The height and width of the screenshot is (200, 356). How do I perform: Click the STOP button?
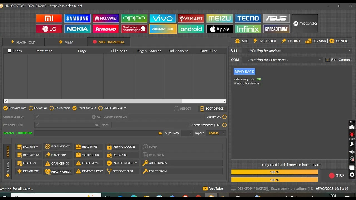click(x=337, y=176)
